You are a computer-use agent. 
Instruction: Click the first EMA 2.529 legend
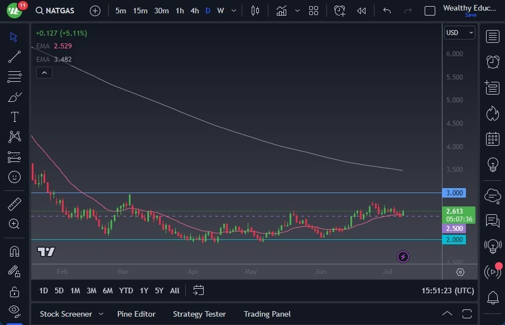tap(54, 46)
